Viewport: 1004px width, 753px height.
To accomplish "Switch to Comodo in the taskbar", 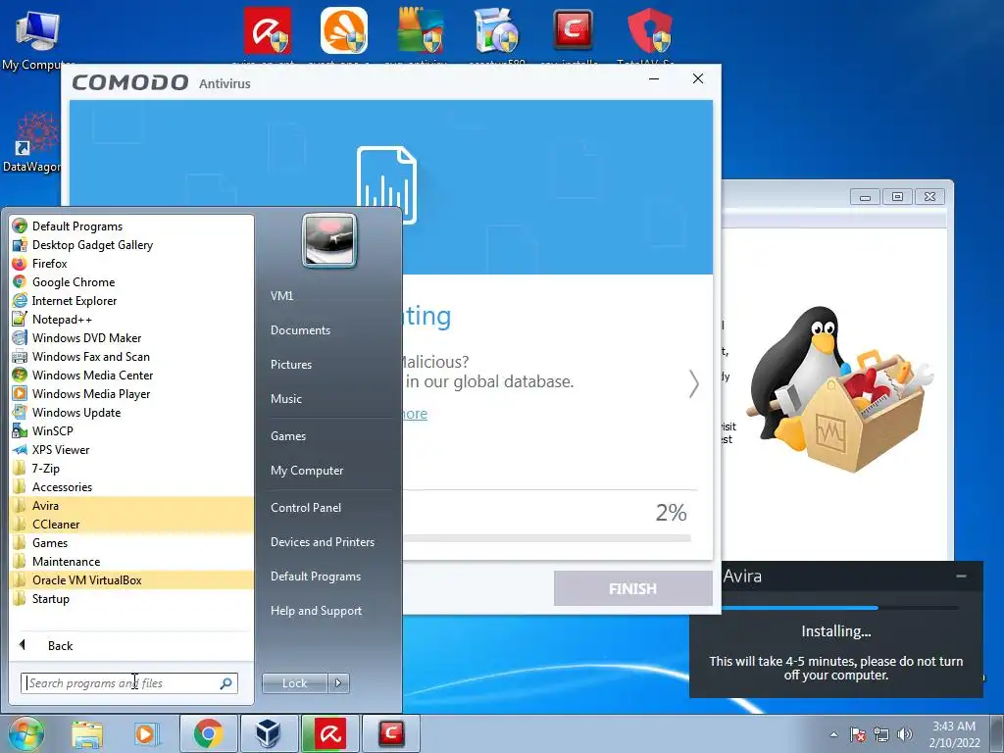I will click(391, 733).
